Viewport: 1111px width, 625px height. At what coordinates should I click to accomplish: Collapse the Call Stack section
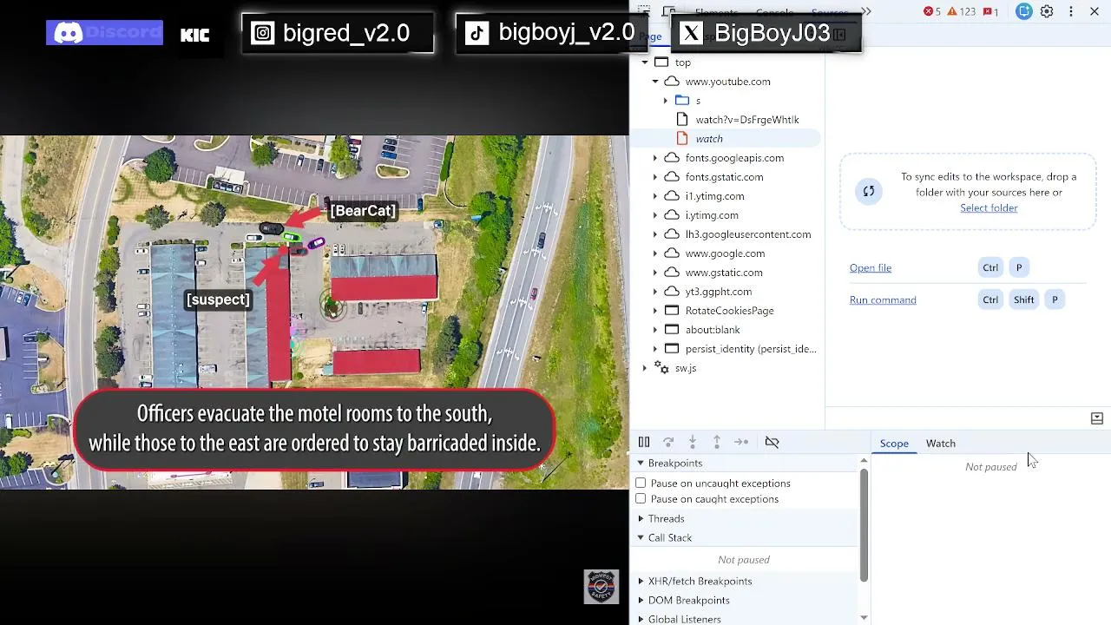[641, 537]
